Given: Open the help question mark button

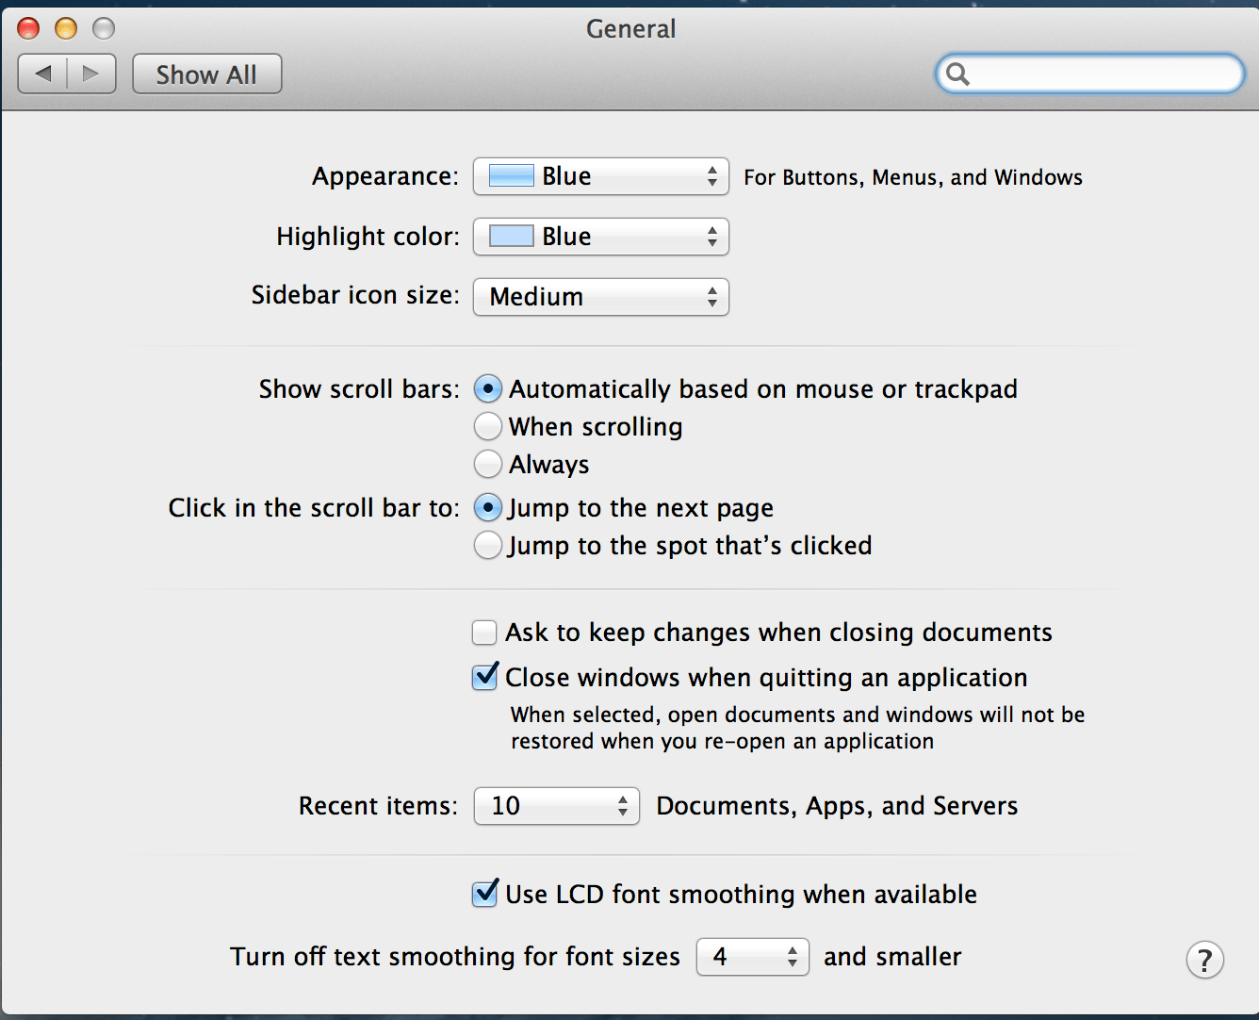Looking at the screenshot, I should pos(1204,960).
